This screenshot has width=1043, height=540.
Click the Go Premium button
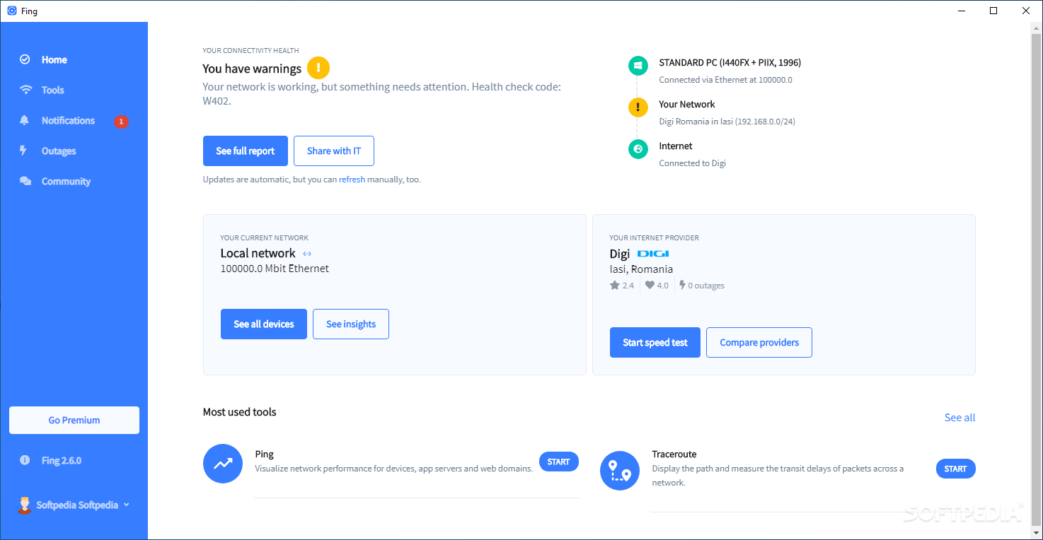pos(74,420)
